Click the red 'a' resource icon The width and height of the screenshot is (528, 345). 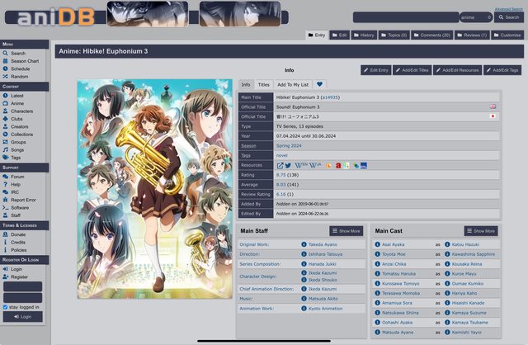pyautogui.click(x=338, y=165)
